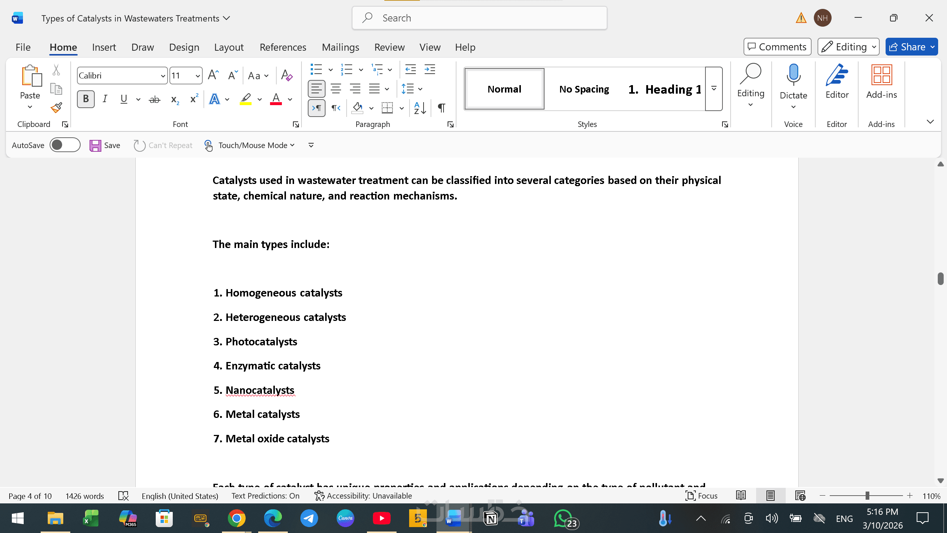
Task: Expand the font size dropdown
Action: click(x=198, y=76)
